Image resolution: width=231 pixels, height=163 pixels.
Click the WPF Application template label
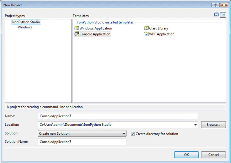click(162, 34)
